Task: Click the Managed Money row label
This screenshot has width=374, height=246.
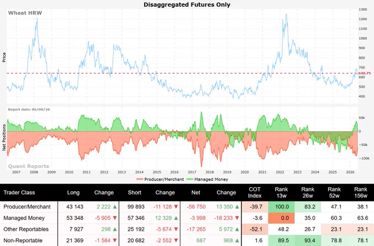Action: 24,218
